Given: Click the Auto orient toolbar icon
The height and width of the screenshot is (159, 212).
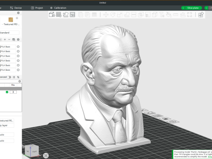Looking at the screenshot, I should click(x=66, y=15).
